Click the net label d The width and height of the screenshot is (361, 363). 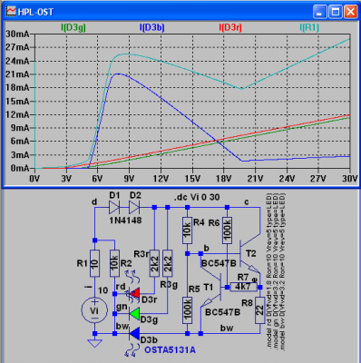[x=94, y=201]
